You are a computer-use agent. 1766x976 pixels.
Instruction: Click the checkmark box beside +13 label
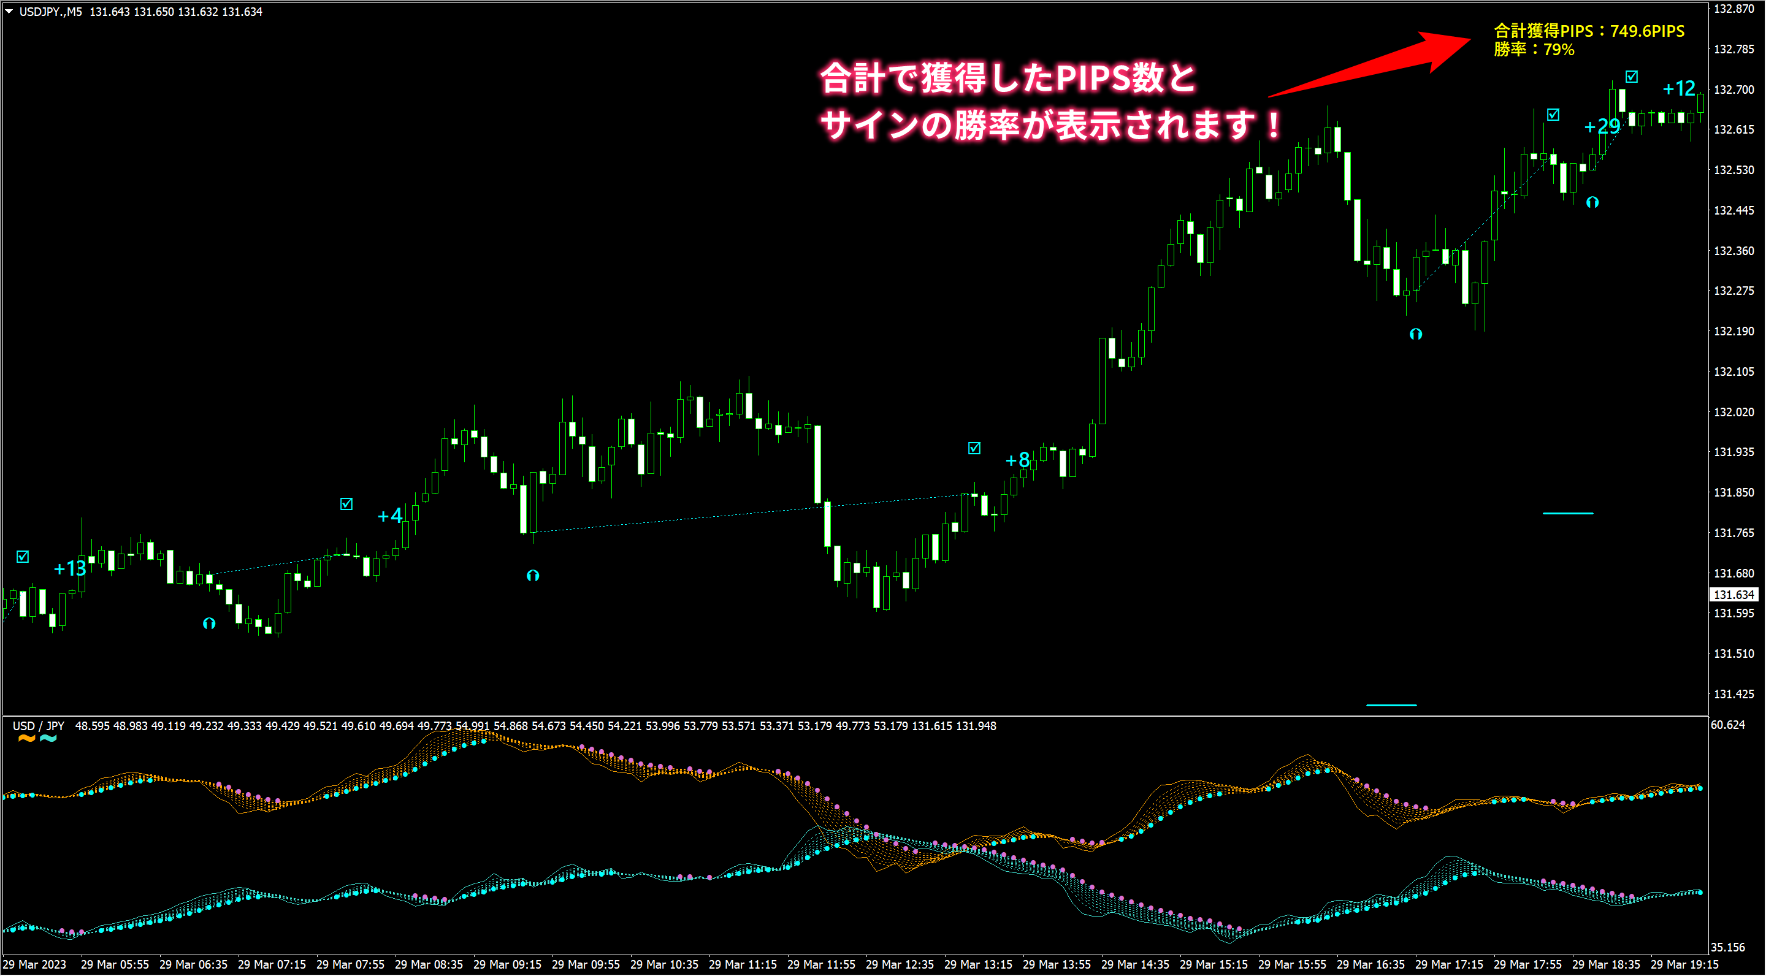click(23, 557)
